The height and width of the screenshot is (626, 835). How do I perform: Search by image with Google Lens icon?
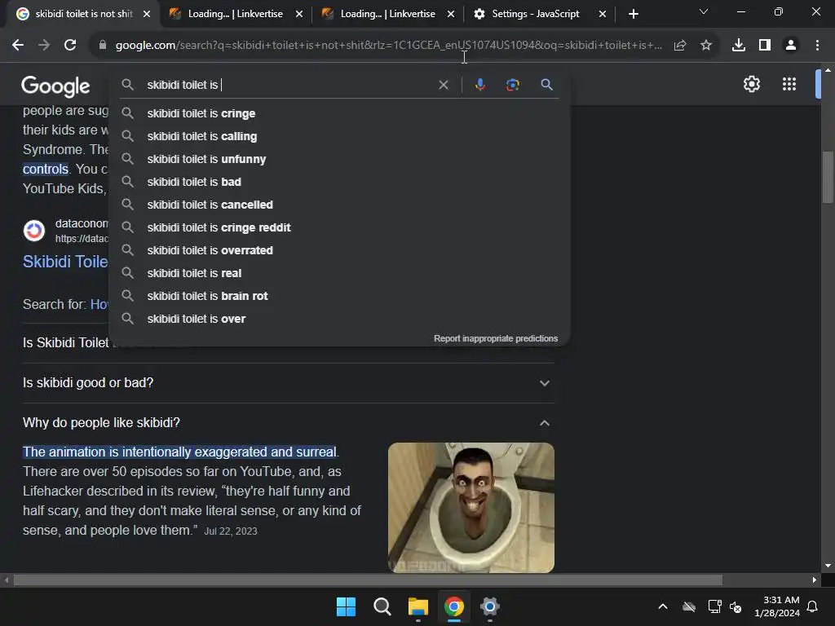pos(513,85)
